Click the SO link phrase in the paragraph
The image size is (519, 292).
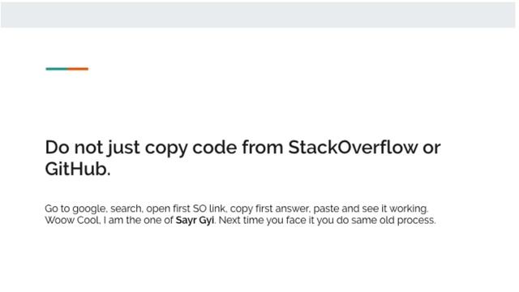click(209, 208)
